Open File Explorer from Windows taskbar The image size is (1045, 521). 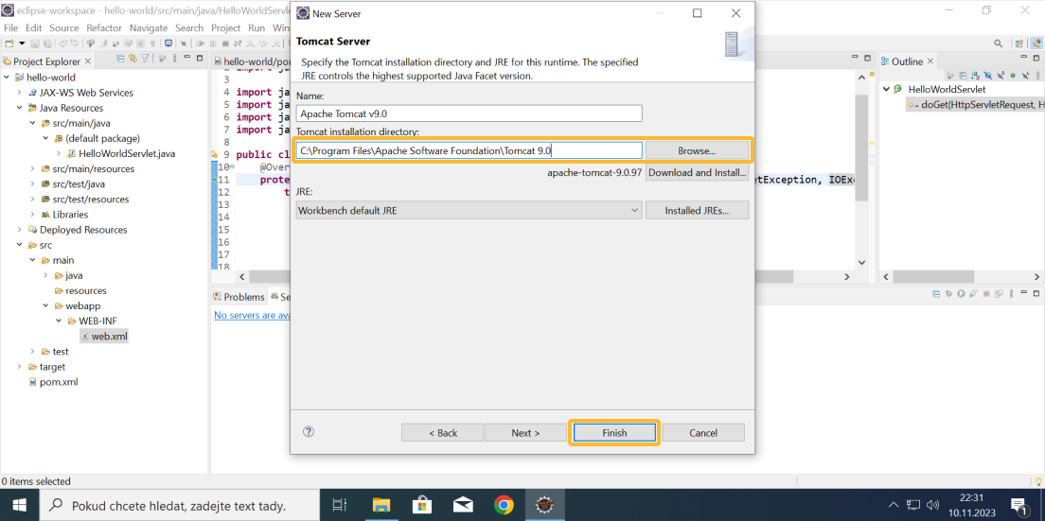381,506
